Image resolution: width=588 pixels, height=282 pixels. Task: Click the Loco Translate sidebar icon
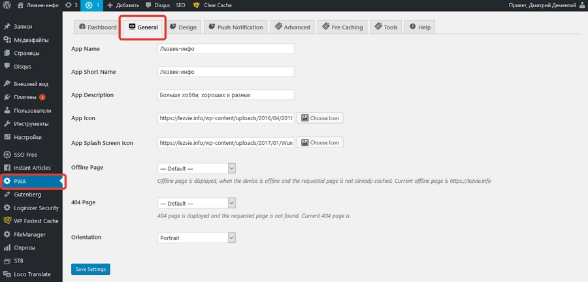click(7, 274)
